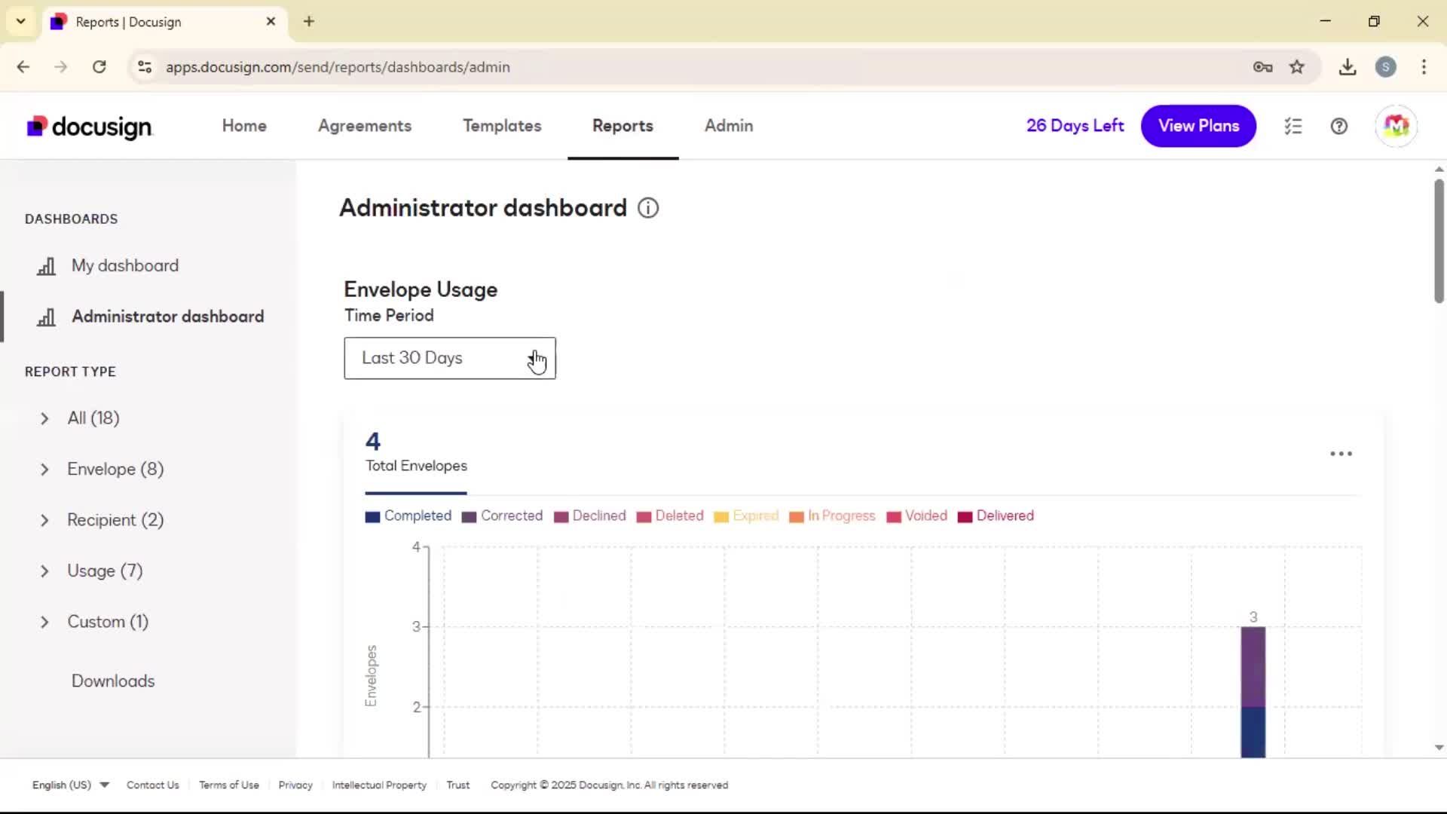
Task: Open the Admin tab
Action: tap(729, 126)
